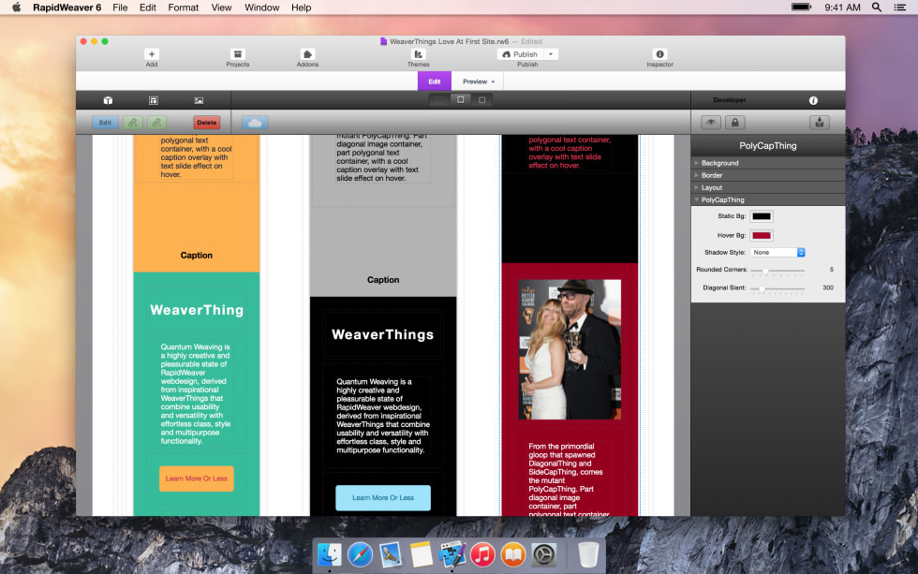This screenshot has height=574, width=918.
Task: Select the couple photo in red stack
Action: coord(570,349)
